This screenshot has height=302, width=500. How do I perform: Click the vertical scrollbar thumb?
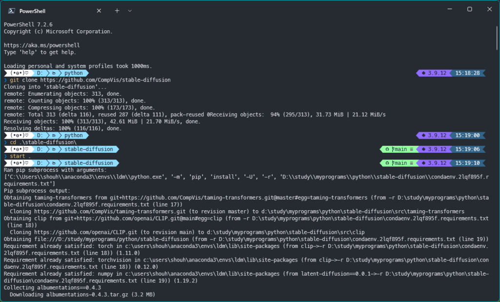tap(497, 38)
